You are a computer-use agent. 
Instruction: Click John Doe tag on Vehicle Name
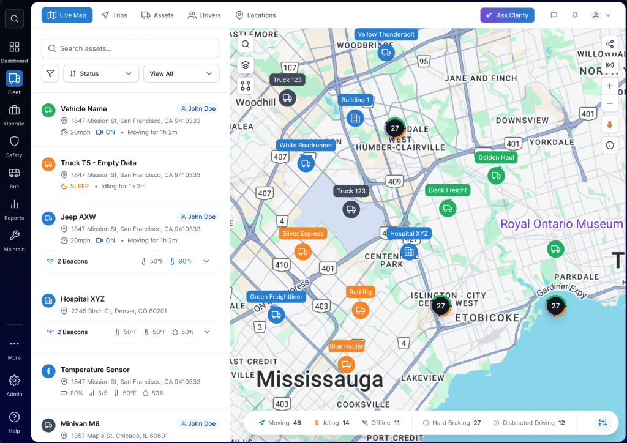(x=198, y=109)
